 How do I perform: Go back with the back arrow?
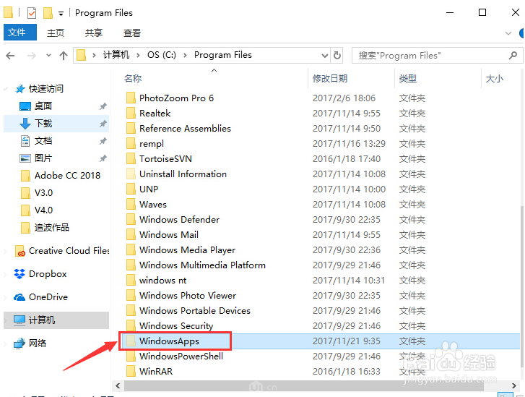[10, 56]
